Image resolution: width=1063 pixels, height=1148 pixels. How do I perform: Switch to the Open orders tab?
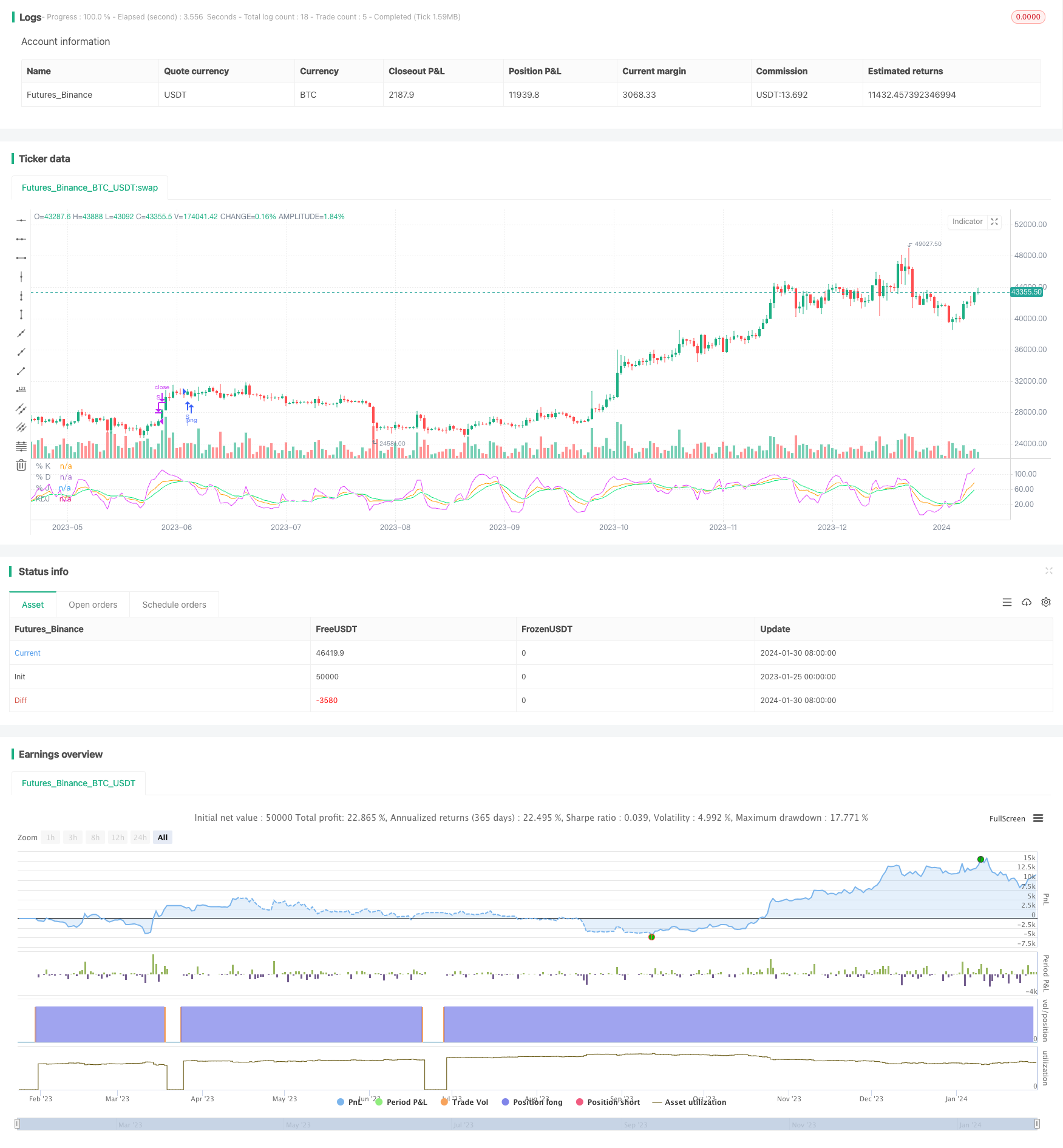click(x=93, y=605)
